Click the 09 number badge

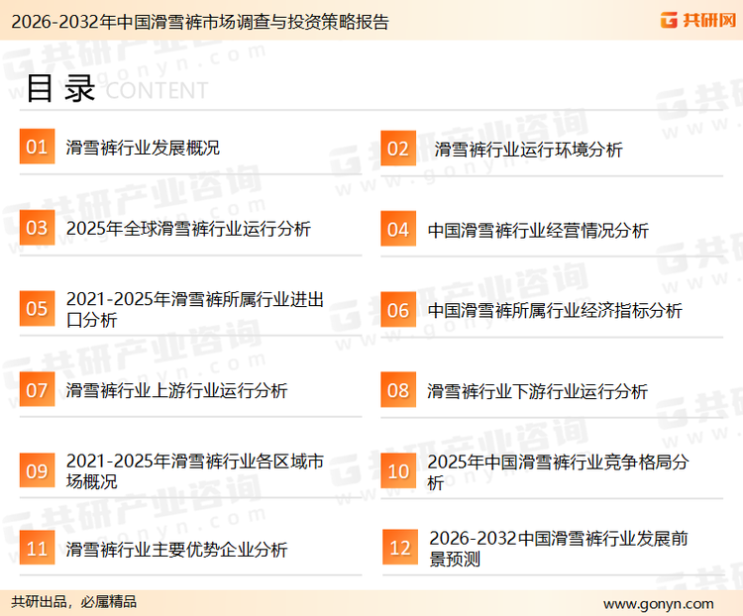[x=37, y=471]
